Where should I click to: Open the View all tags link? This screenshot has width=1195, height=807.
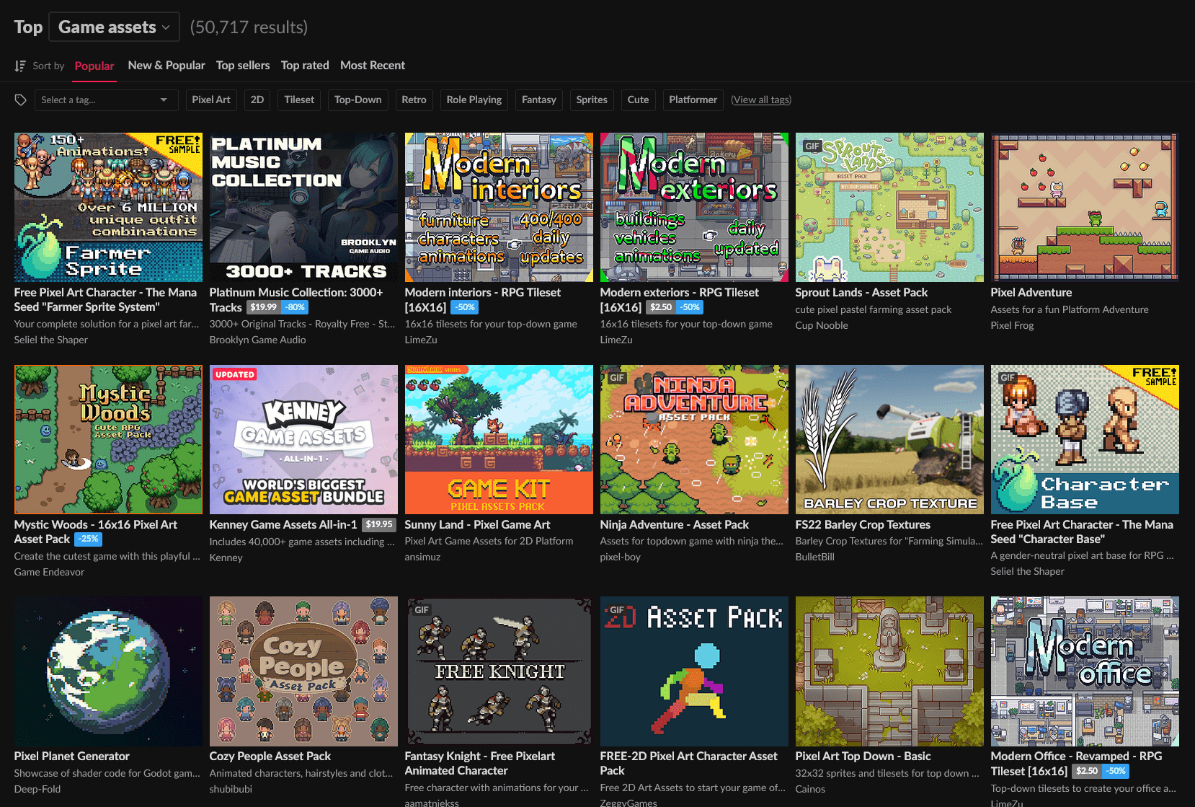[761, 100]
